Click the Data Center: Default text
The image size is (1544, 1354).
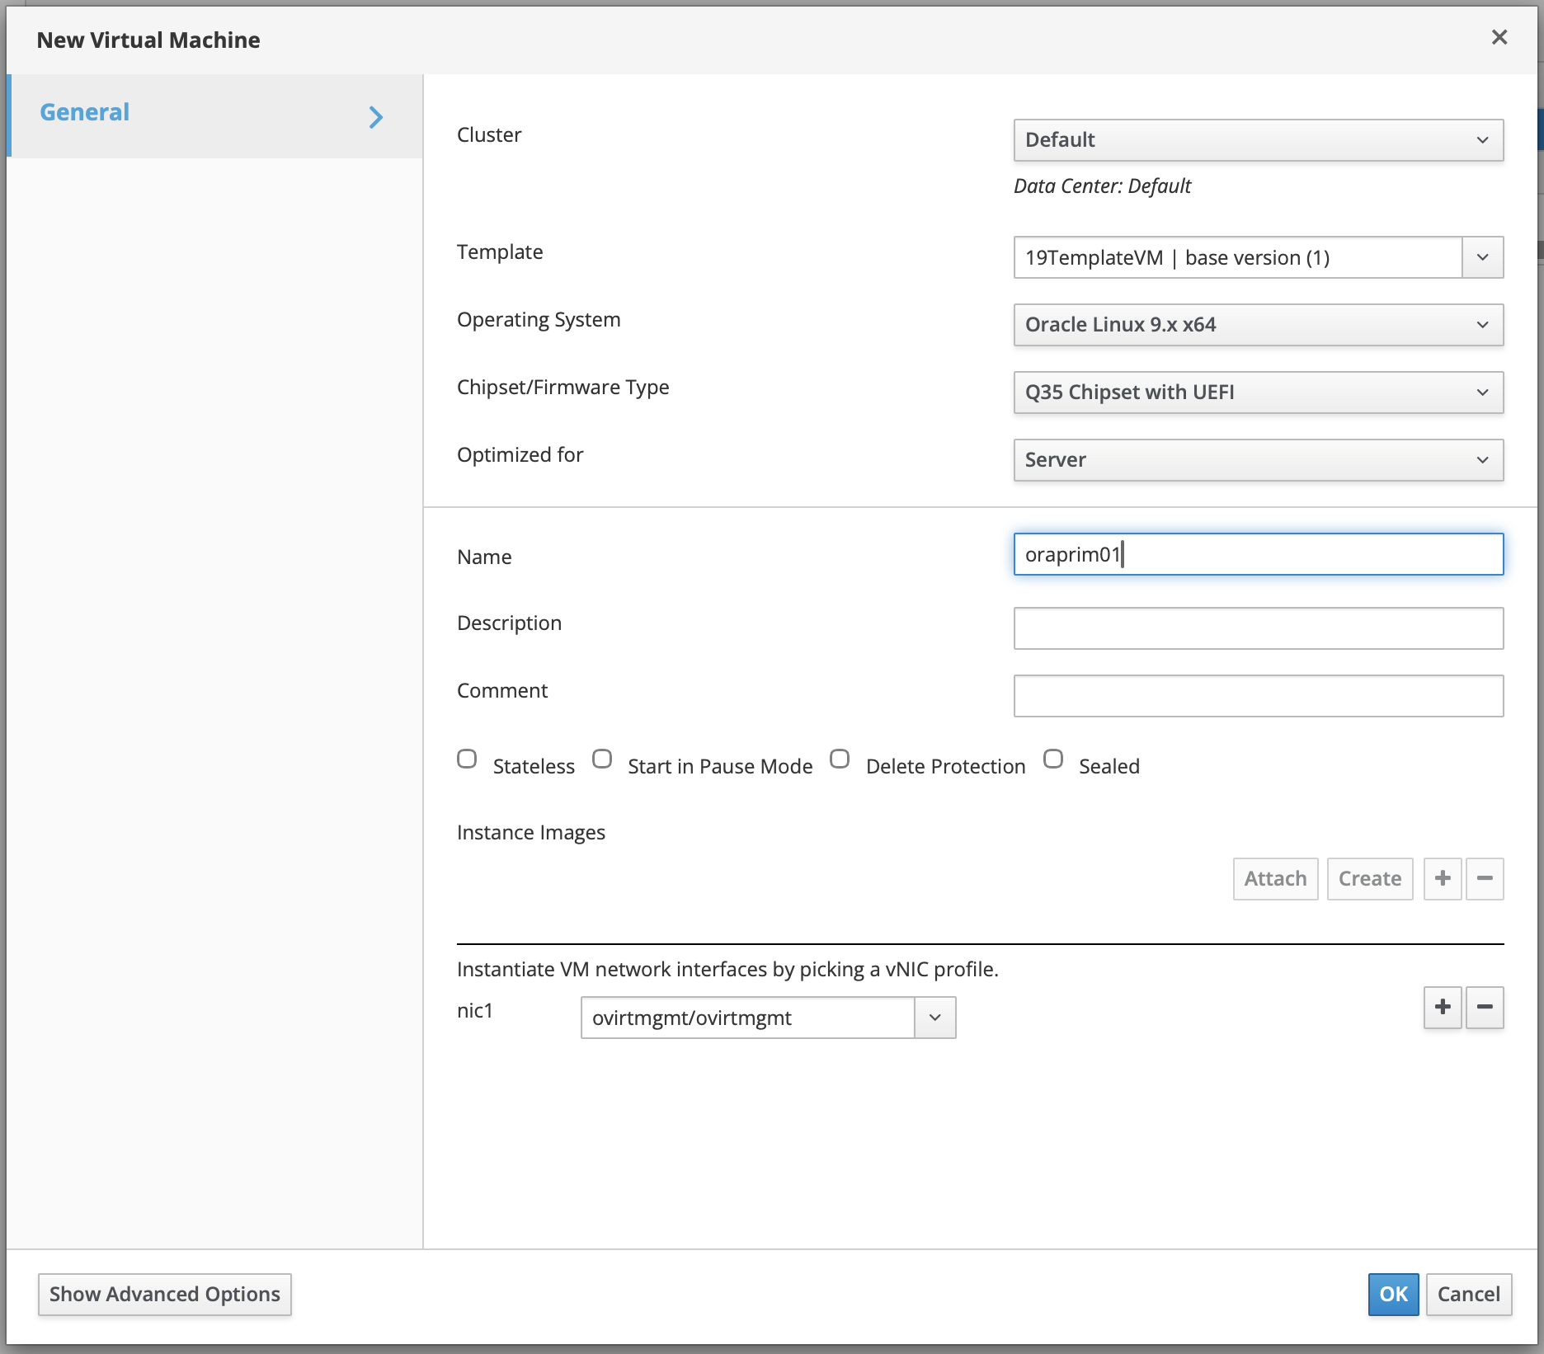click(1102, 186)
